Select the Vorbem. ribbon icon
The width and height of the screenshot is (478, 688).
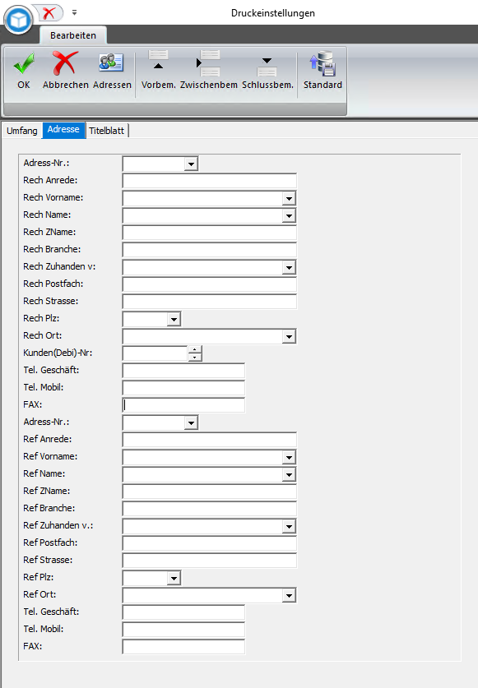(x=158, y=61)
